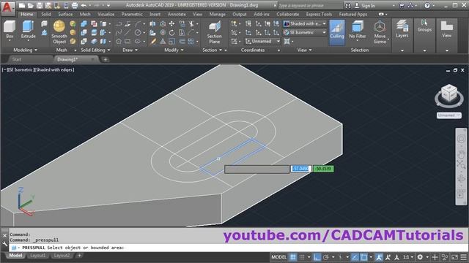Activate the Extrude tool
Screen dimensions: 469x263
28,30
